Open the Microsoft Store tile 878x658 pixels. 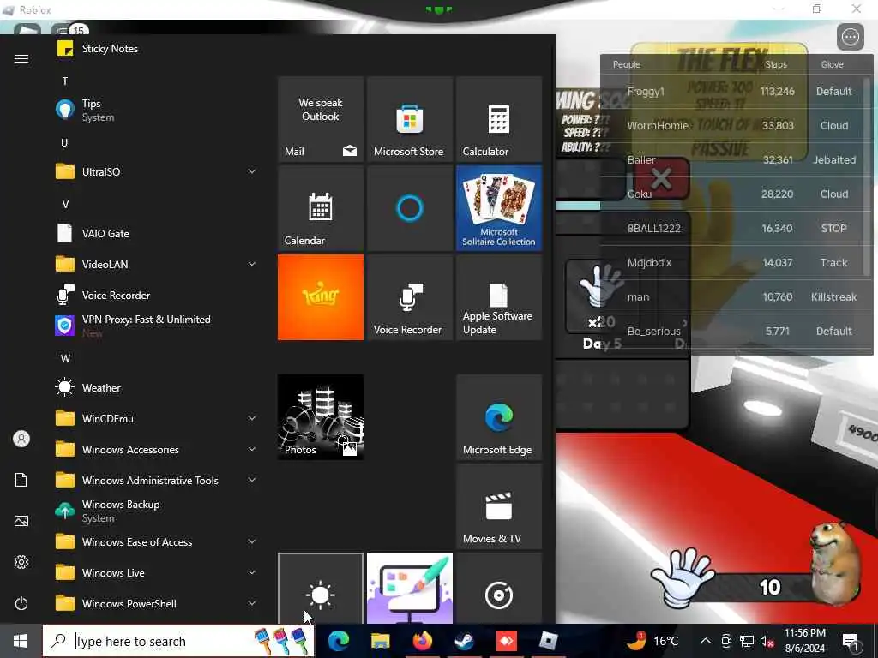tap(409, 119)
